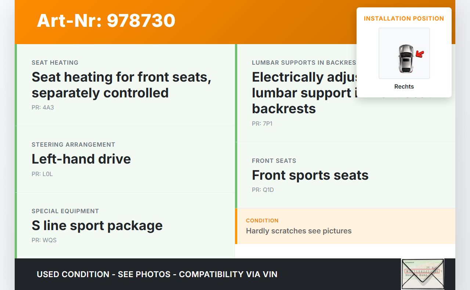Screen dimensions: 470x290
Task: Click the PR: 4A3 code
Action: tap(43, 108)
